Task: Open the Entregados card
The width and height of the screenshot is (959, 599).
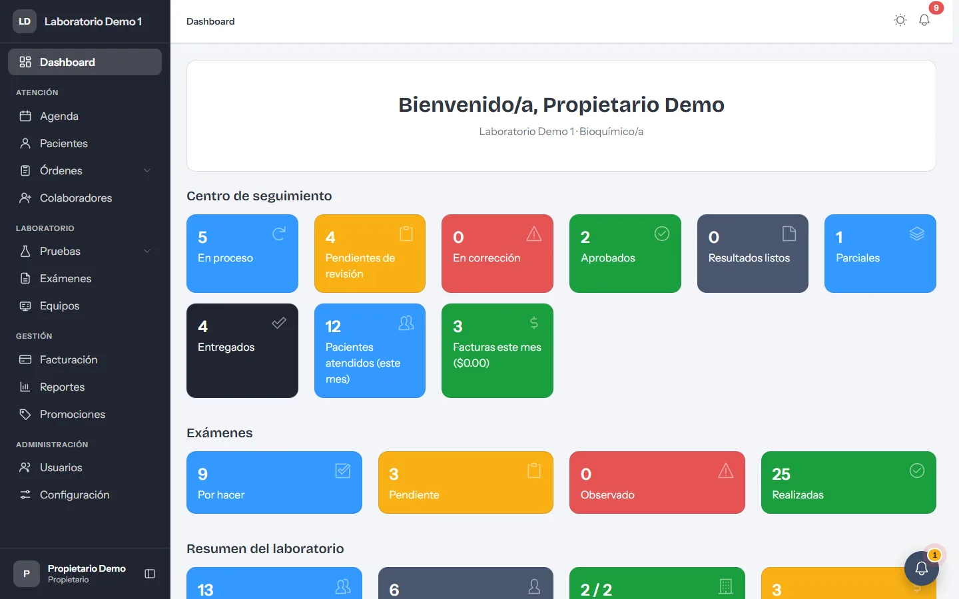Action: 242,351
